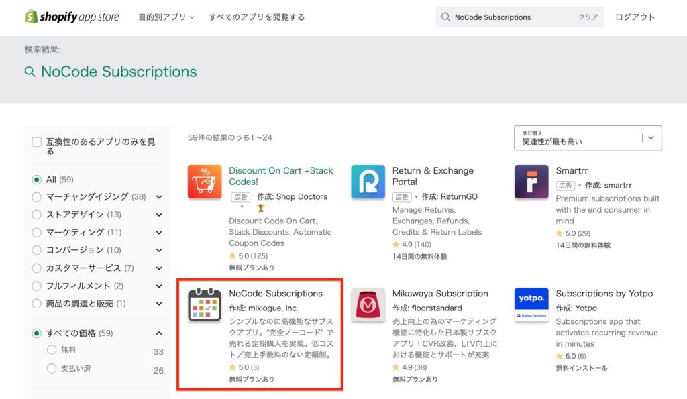The image size is (687, 399).
Task: Click the yotpo Subscriptions app icon
Action: 531,304
